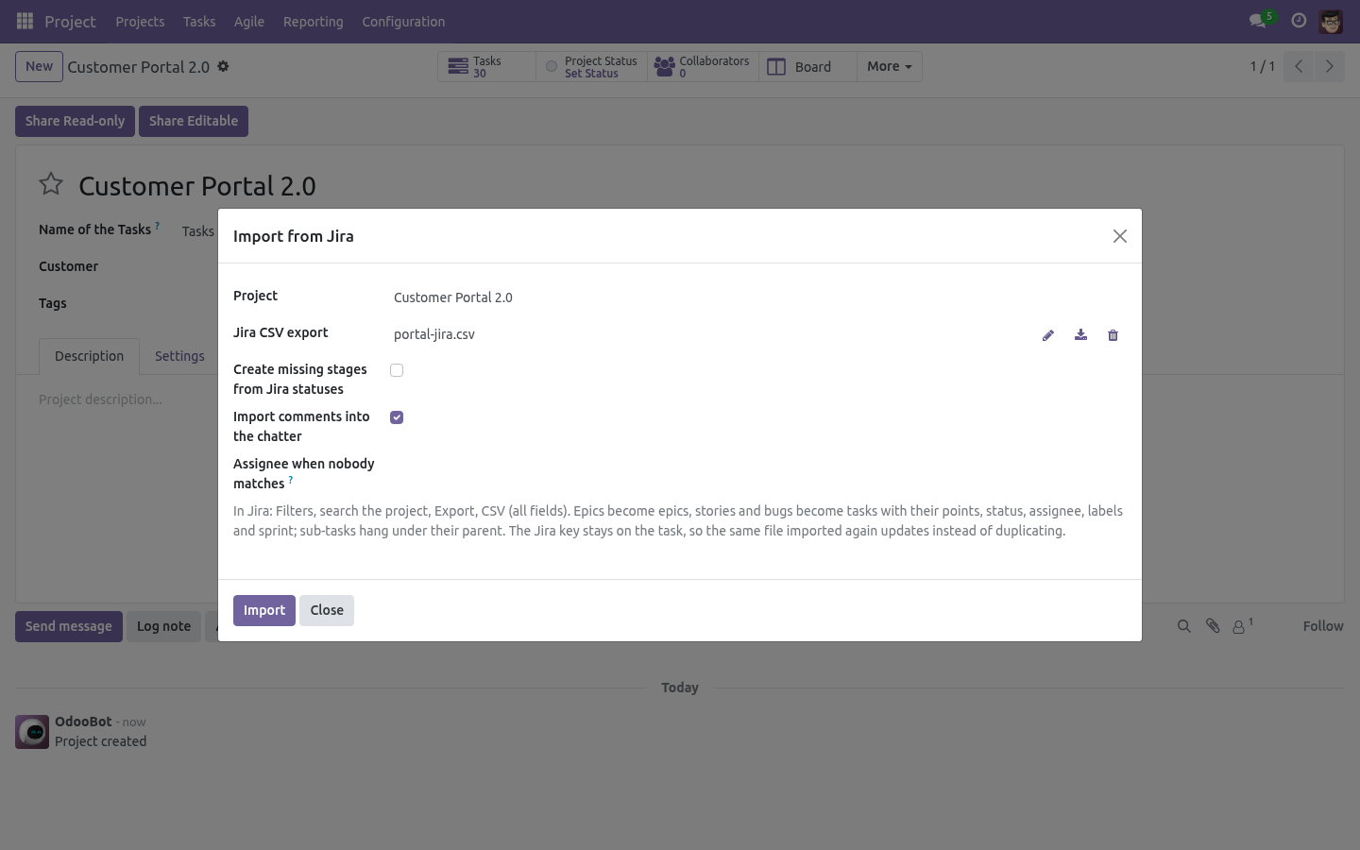Open the Projects menu
Screen dimensions: 1360x850
[140, 21]
